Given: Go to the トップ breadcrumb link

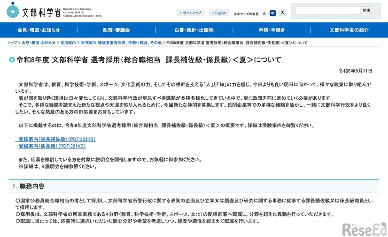Looking at the screenshot, I should click(12, 43).
